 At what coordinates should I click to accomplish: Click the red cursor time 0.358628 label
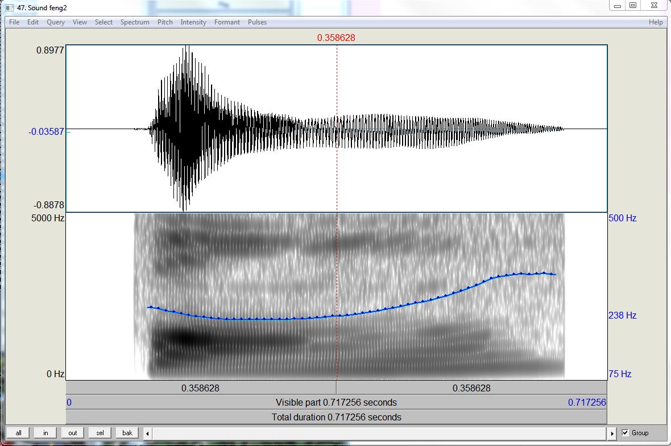tap(336, 38)
